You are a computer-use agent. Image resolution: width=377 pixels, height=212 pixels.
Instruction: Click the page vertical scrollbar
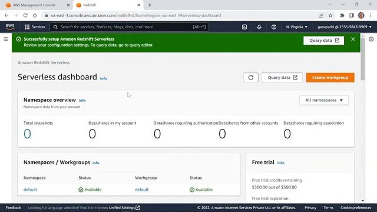click(363, 59)
